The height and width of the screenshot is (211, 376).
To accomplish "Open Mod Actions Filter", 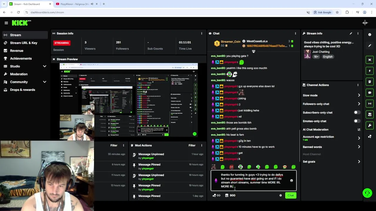I will click(192, 145).
